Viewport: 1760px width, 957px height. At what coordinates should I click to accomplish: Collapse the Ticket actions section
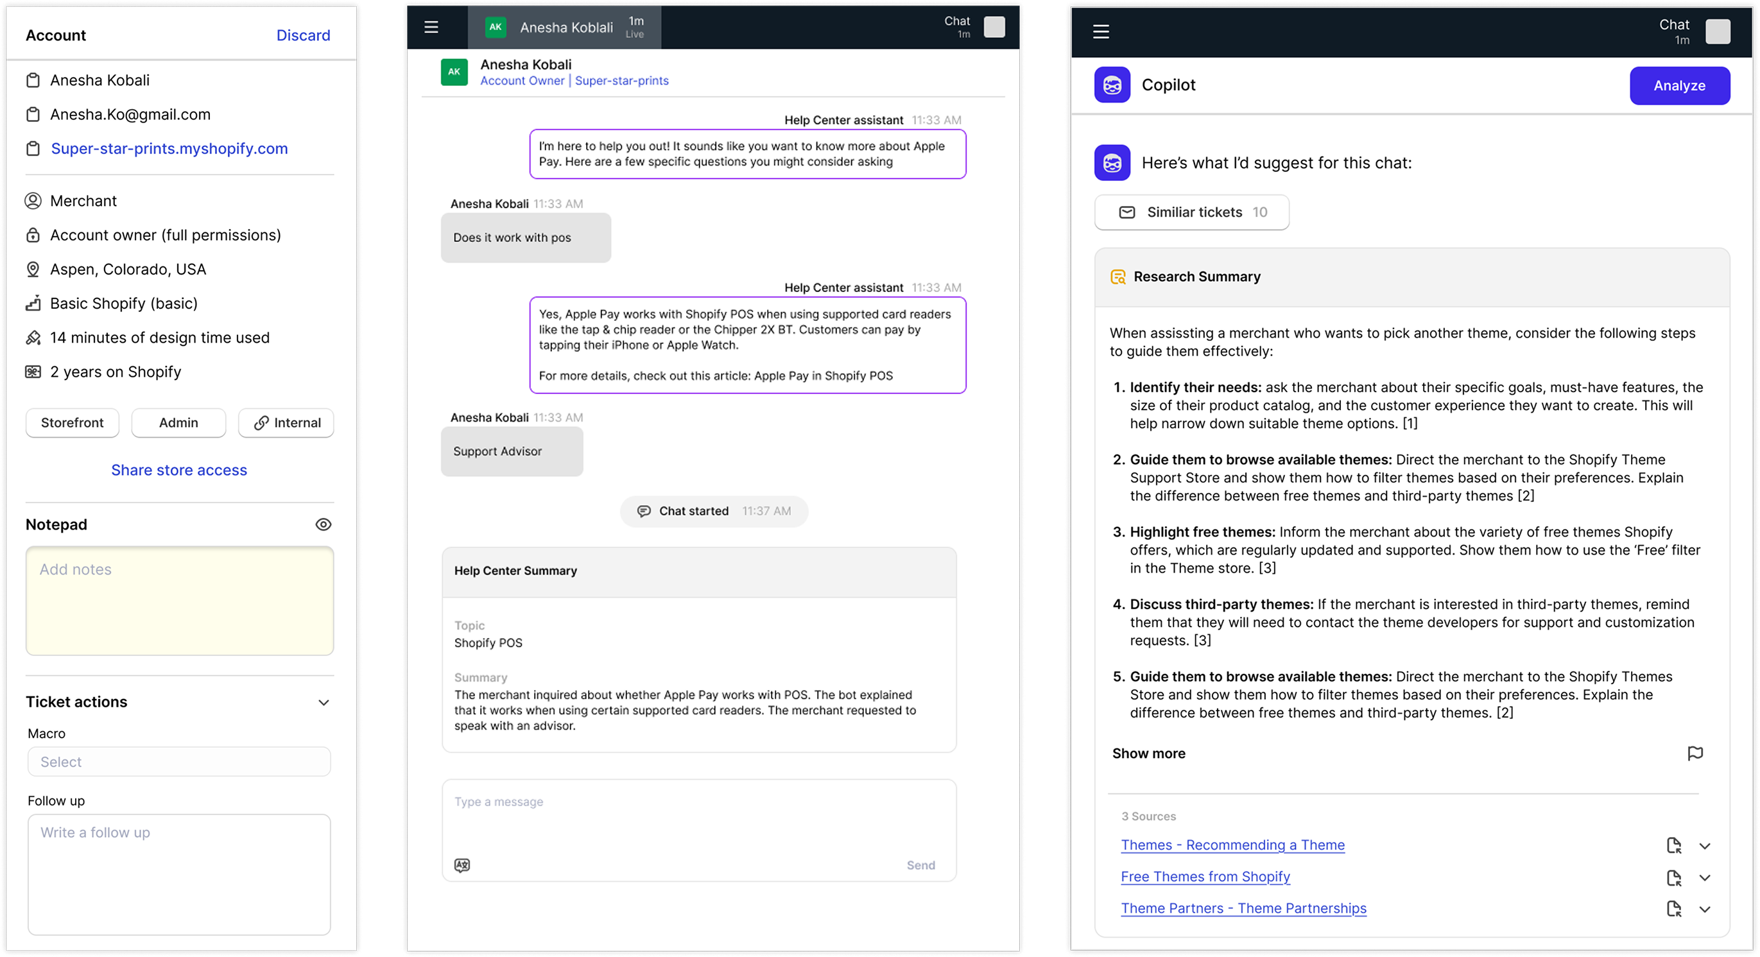(324, 702)
